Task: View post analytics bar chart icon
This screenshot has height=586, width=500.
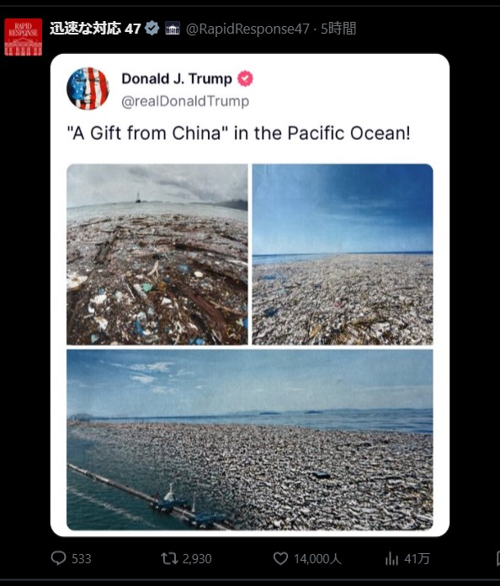Action: tap(391, 559)
